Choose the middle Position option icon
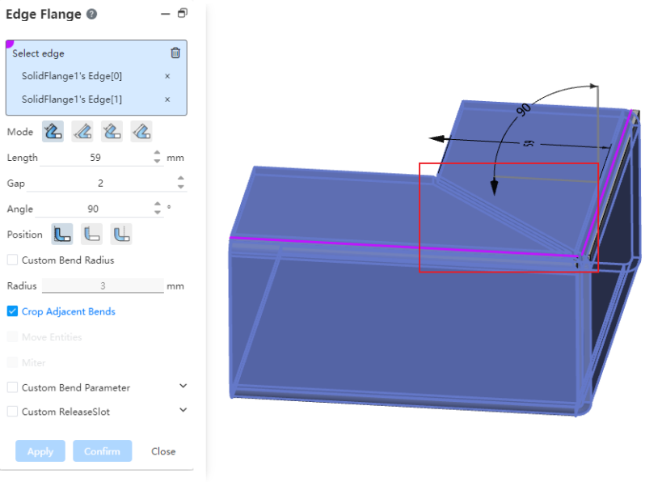This screenshot has width=662, height=482. click(91, 235)
